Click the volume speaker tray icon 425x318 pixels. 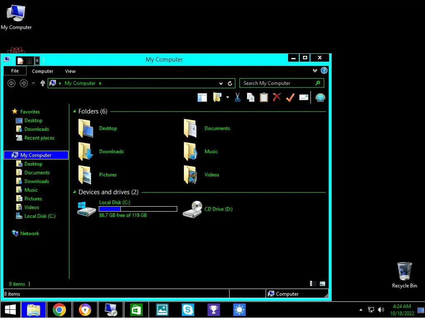point(381,310)
